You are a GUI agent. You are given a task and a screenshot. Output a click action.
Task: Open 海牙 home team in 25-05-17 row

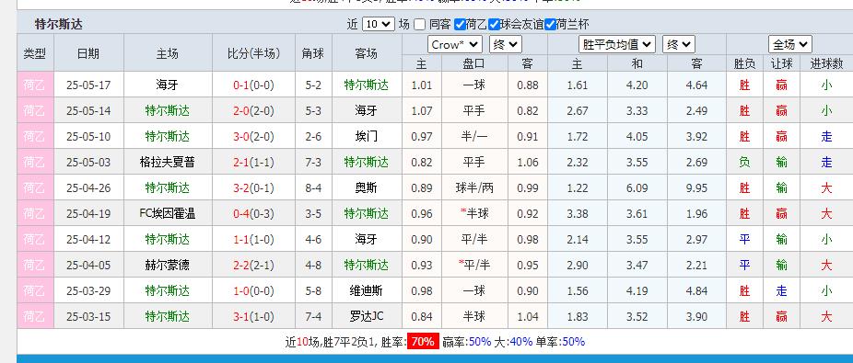[x=167, y=85]
